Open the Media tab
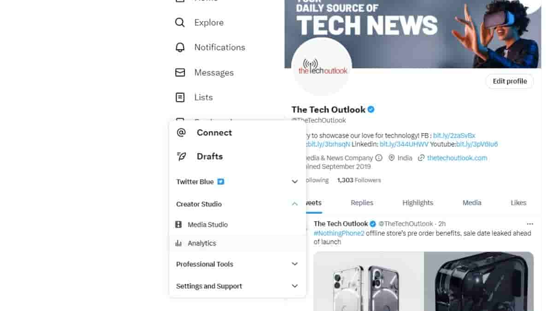553x311 pixels. tap(472, 203)
